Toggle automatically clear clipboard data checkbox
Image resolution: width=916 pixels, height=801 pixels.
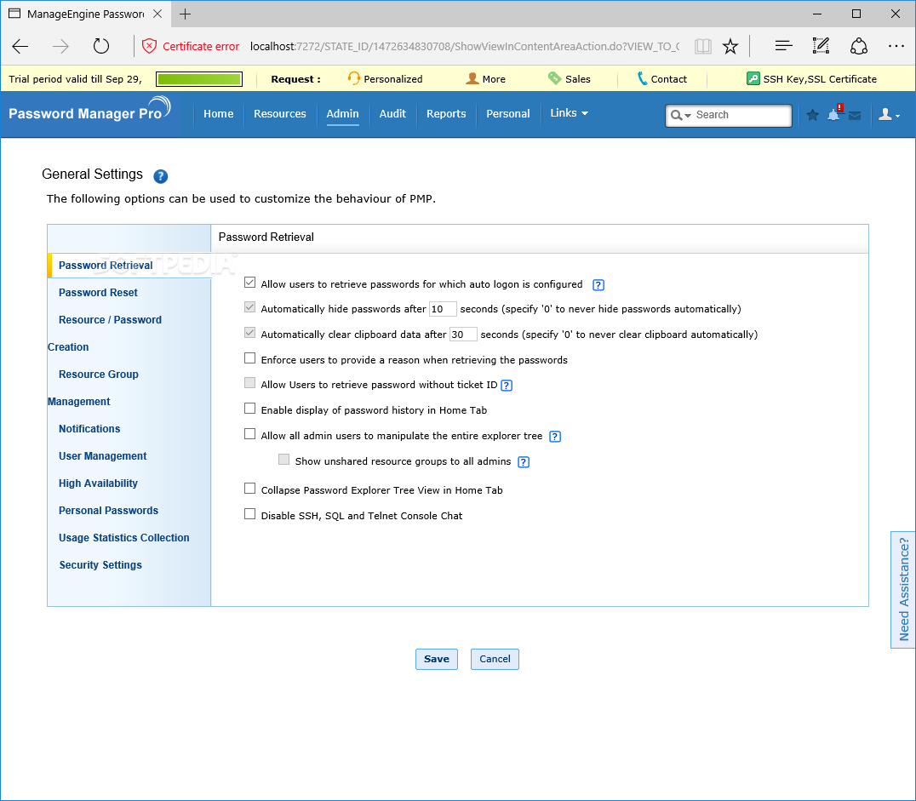click(x=250, y=333)
